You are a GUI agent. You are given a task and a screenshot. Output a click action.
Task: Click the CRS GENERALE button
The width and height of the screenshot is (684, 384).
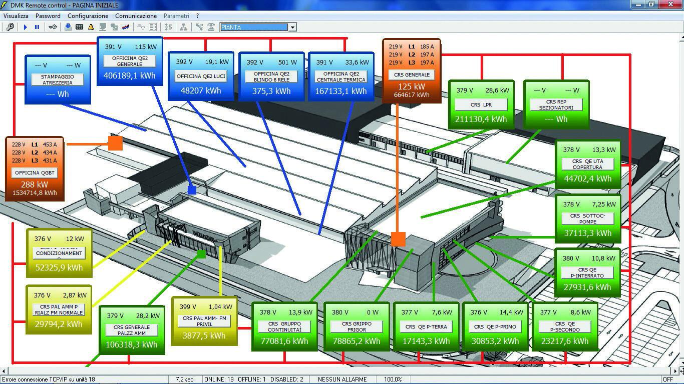click(x=412, y=75)
